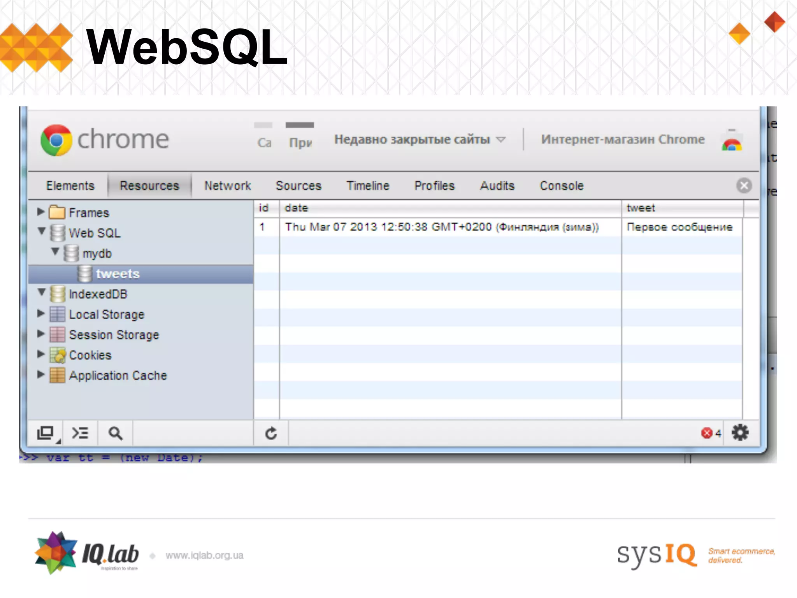
Task: Expand the Frames tree node
Action: (40, 211)
